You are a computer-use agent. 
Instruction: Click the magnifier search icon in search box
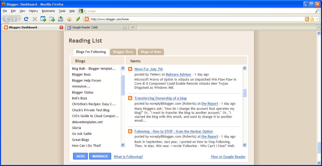pos(317,11)
